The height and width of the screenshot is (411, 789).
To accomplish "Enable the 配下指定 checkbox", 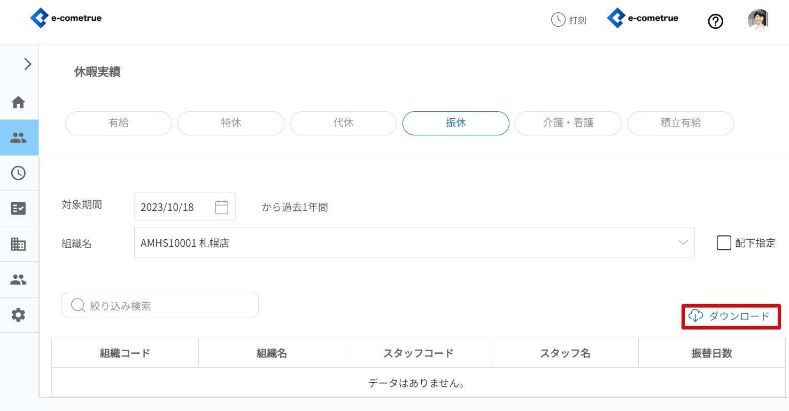I will [724, 243].
